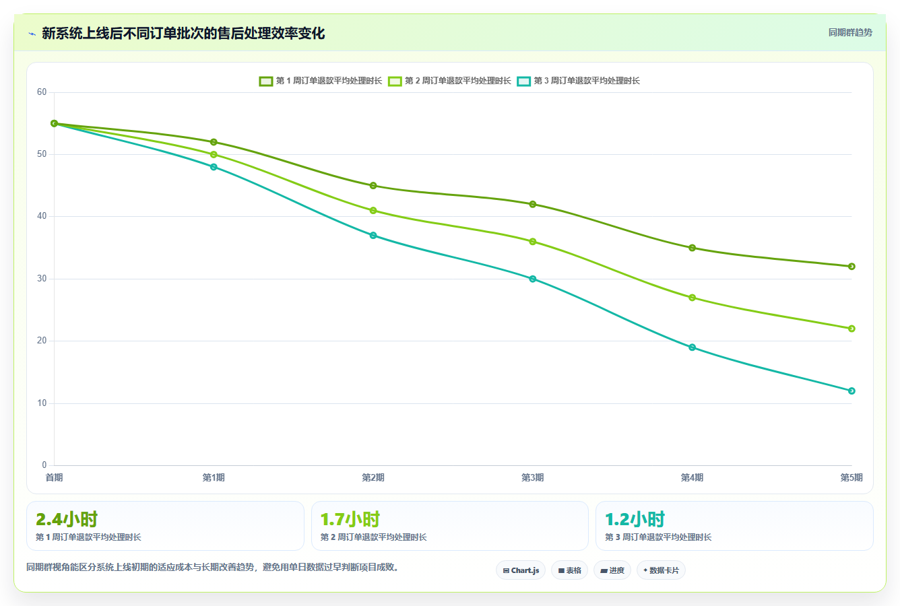Click the light green week-2 point at 第2期
The height and width of the screenshot is (606, 900).
coord(373,210)
